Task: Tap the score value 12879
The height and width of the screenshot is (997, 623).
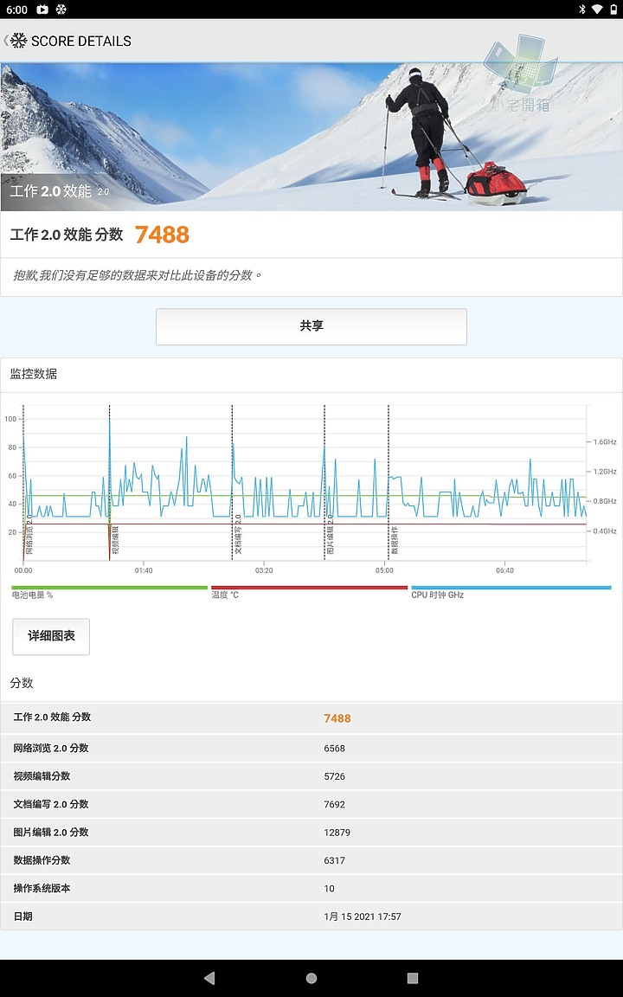Action: [x=337, y=833]
